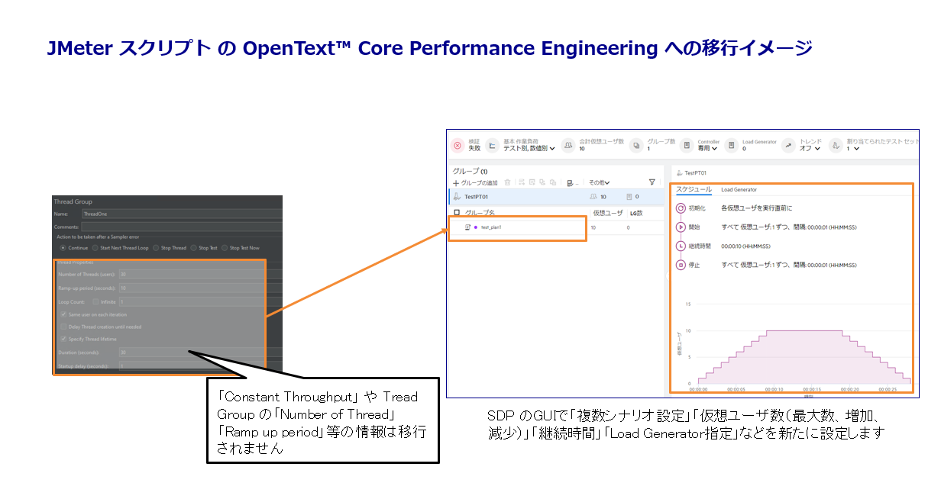Image resolution: width=941 pixels, height=499 pixels.
Task: Click the 停止 stop step icon
Action: [681, 266]
